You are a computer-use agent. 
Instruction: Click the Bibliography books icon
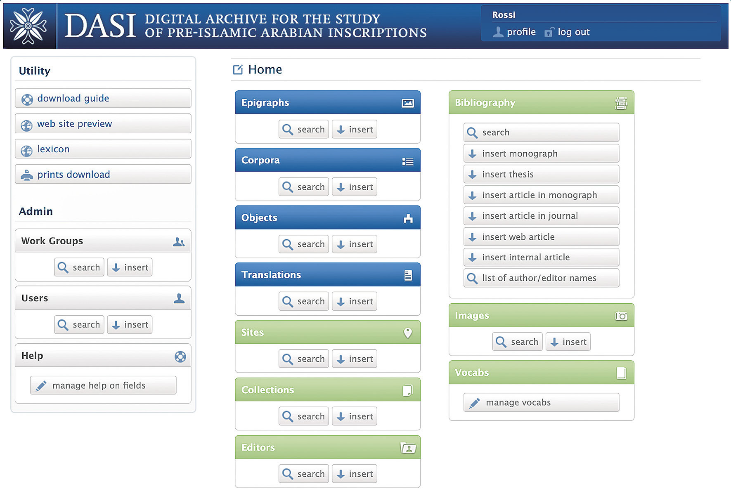(621, 103)
